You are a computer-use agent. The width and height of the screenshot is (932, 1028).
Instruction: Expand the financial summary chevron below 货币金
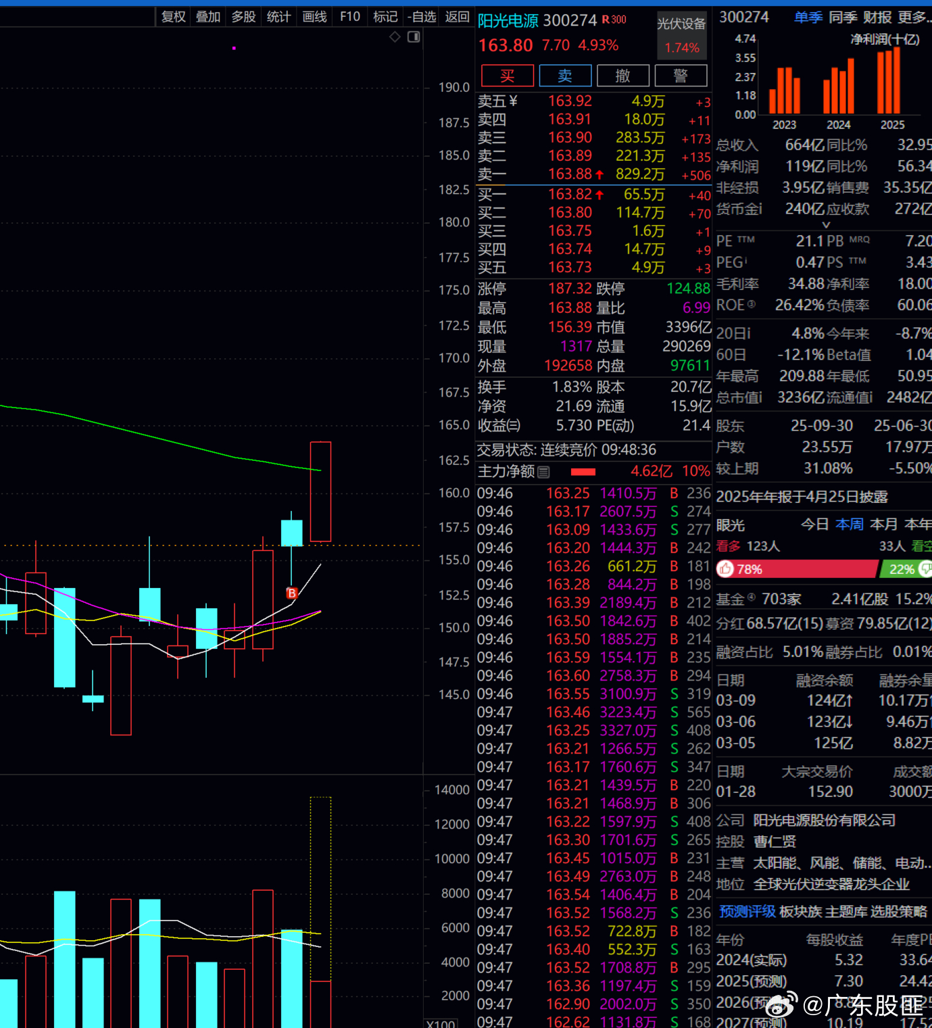tap(826, 224)
